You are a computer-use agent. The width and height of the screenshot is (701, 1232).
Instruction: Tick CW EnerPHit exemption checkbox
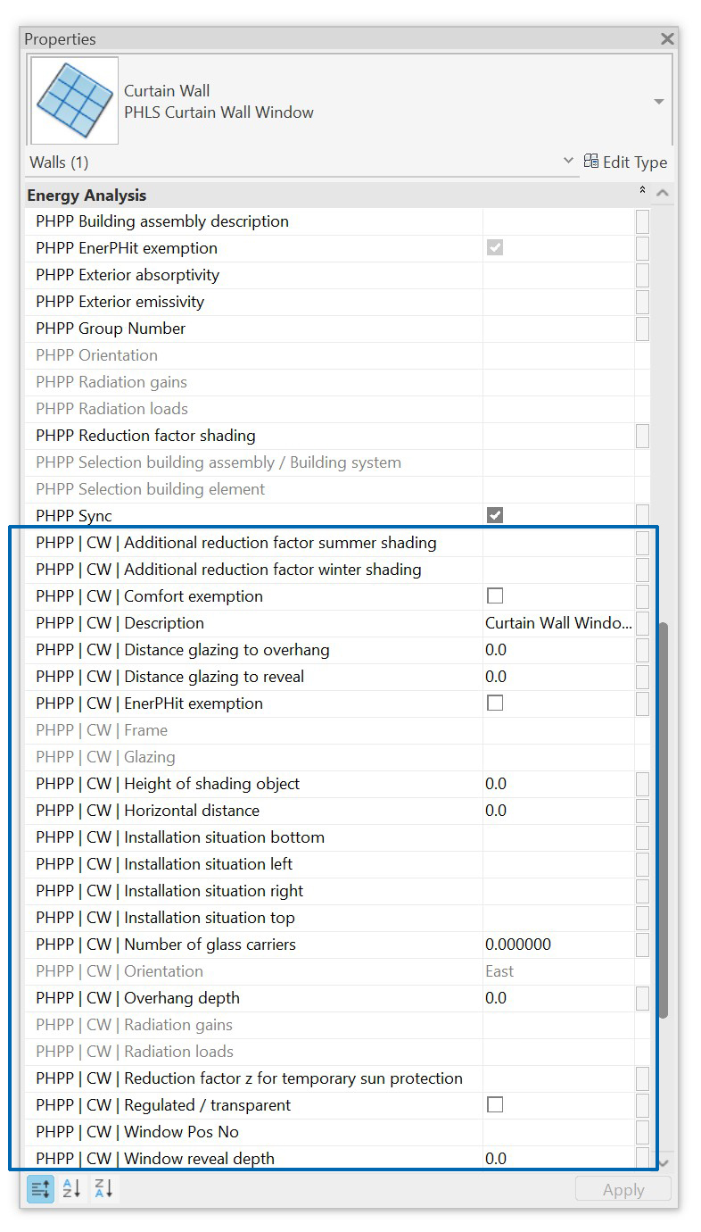pyautogui.click(x=495, y=703)
